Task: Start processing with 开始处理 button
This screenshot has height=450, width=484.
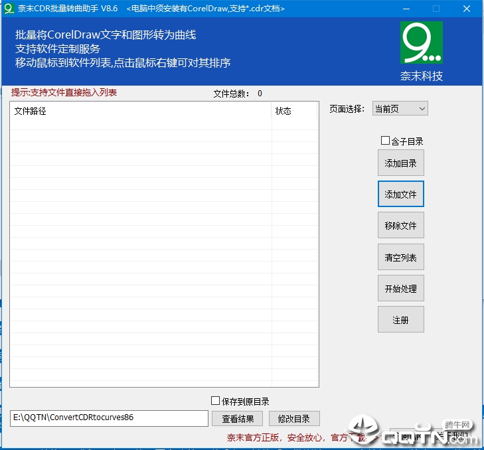Action: point(400,288)
